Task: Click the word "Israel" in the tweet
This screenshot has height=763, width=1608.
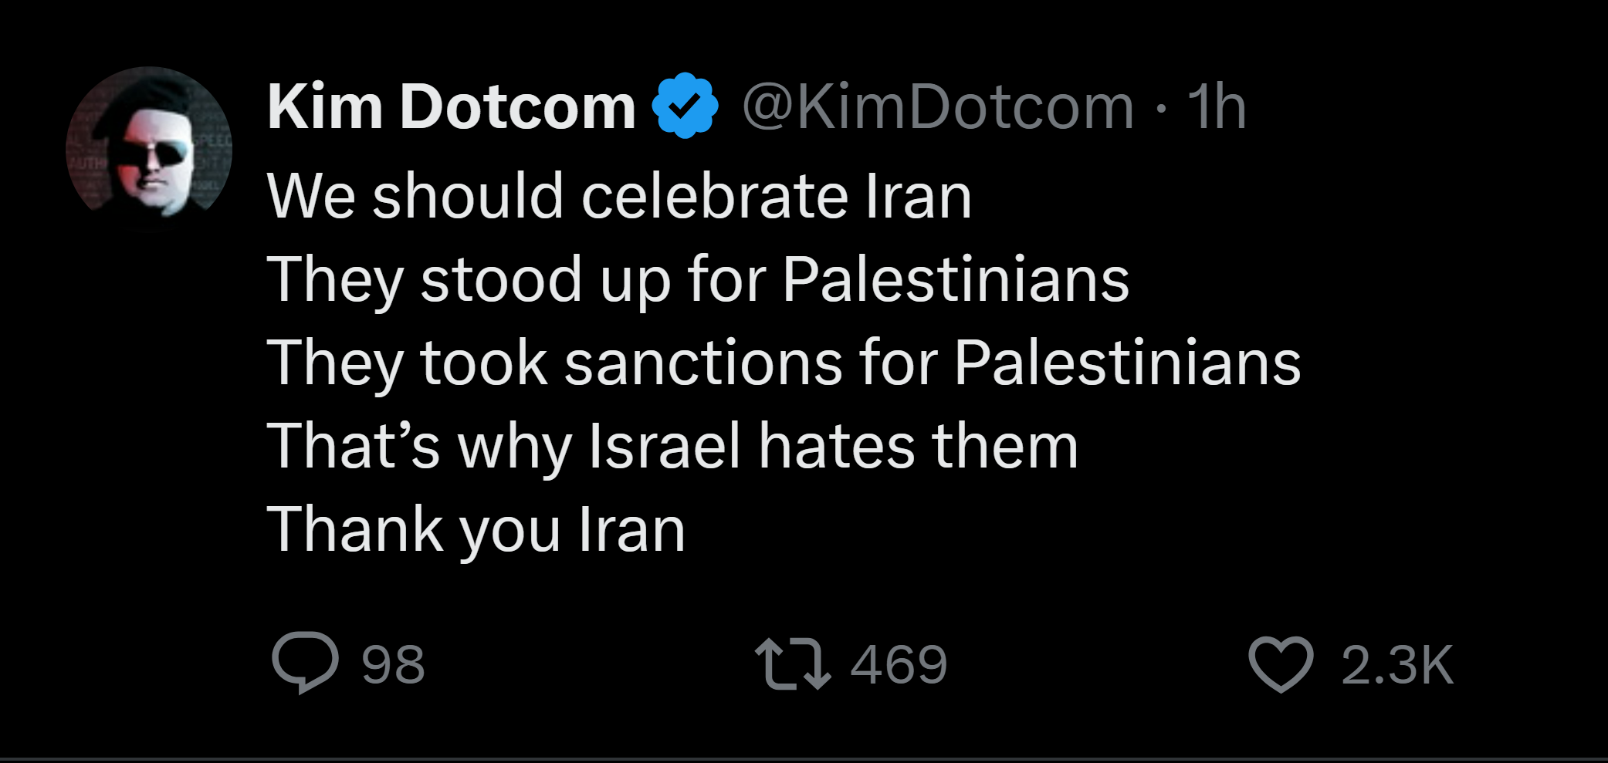Action: coord(664,446)
